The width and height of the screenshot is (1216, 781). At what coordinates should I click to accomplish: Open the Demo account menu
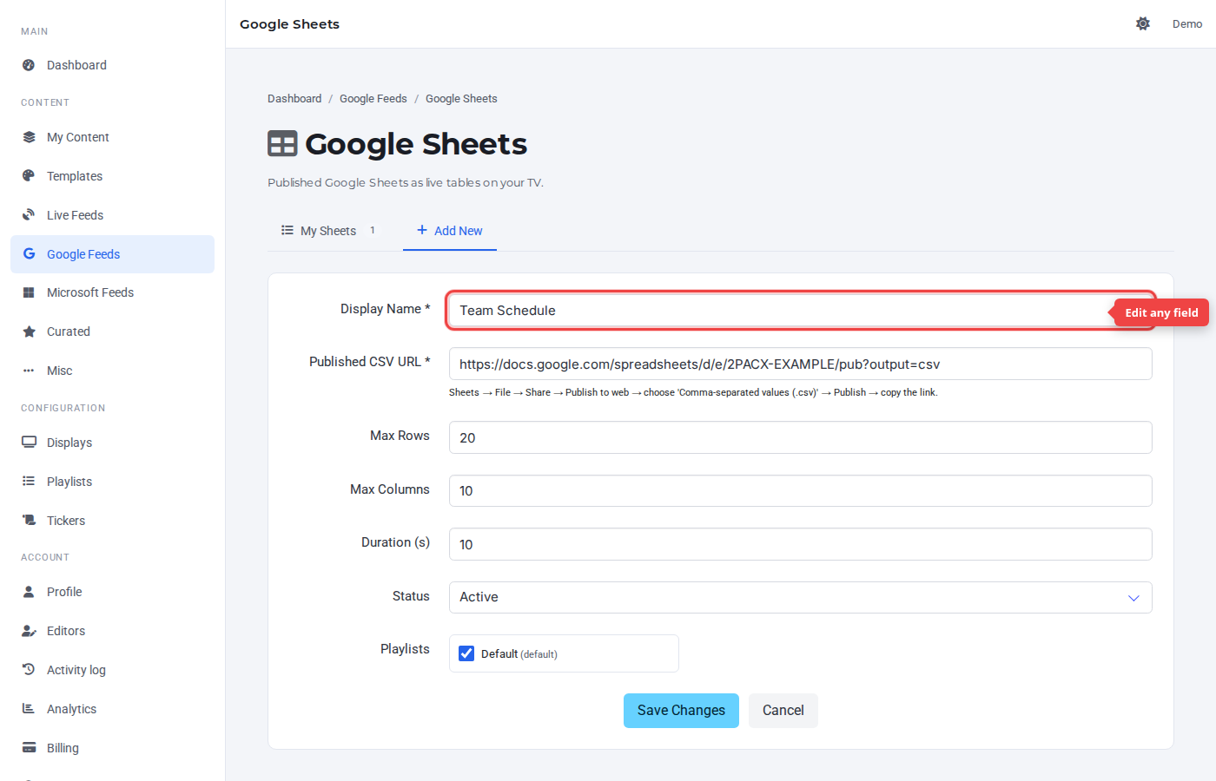[x=1187, y=24]
